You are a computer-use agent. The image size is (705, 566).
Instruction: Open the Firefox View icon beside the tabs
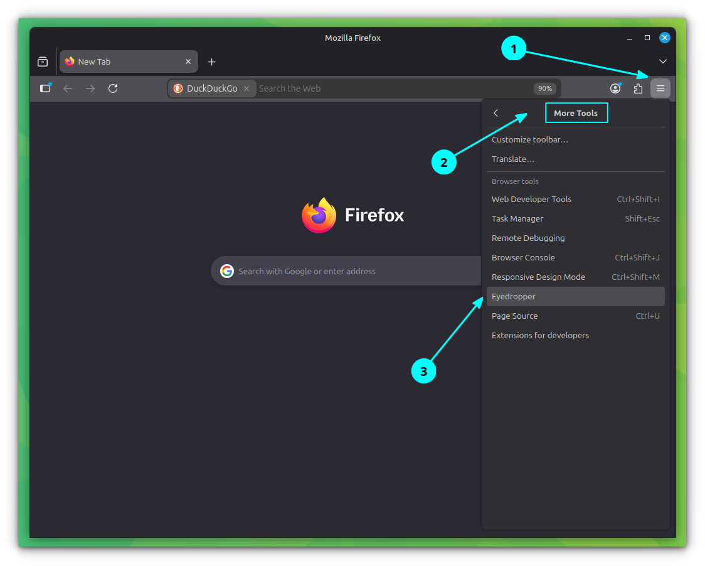pyautogui.click(x=43, y=61)
